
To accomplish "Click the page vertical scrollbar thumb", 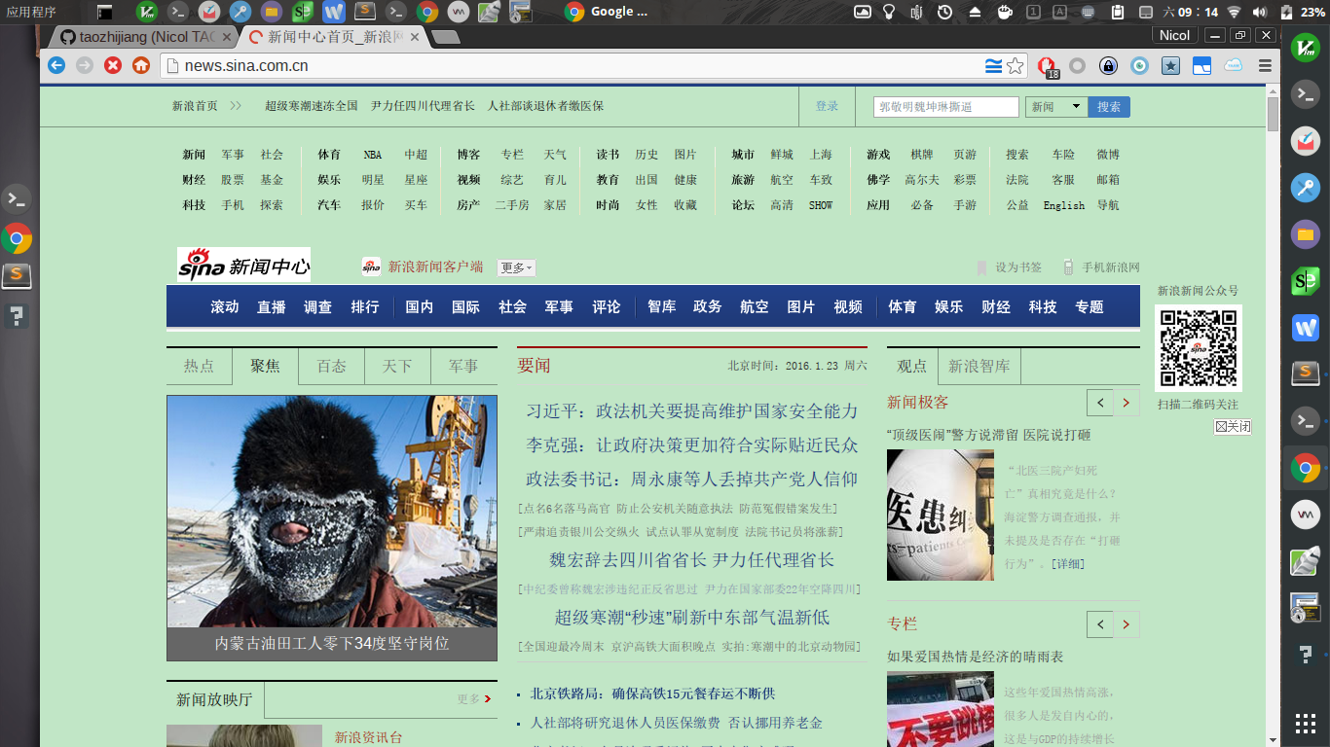I will pyautogui.click(x=1273, y=114).
